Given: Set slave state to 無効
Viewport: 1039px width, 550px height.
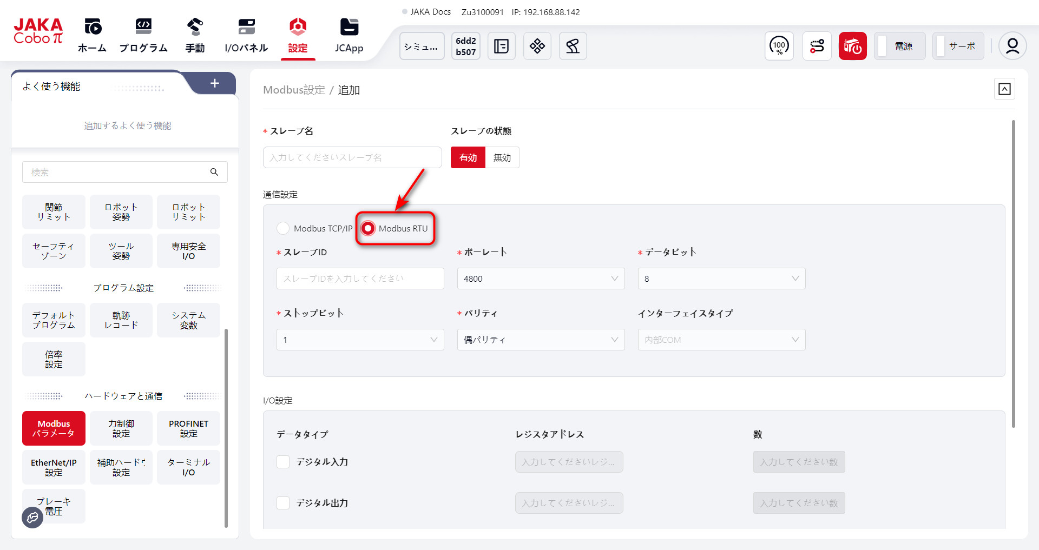Looking at the screenshot, I should (502, 157).
